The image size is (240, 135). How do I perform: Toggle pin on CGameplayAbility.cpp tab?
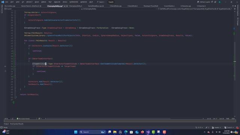tap(65, 6)
